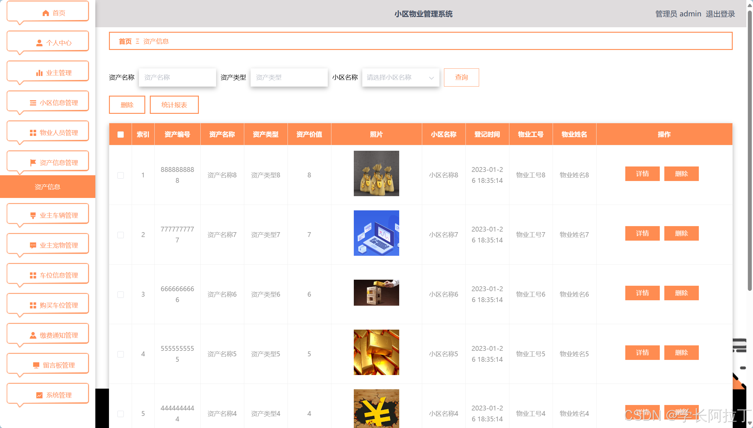
Task: Click the 统计报表 button
Action: coord(174,105)
